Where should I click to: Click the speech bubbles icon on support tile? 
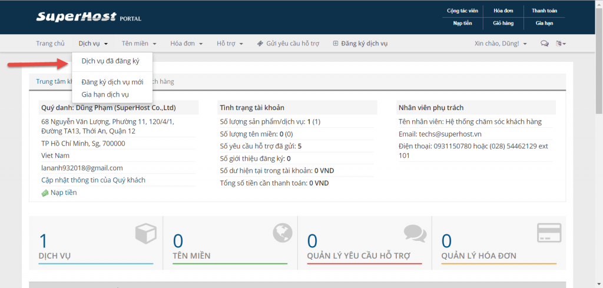415,233
